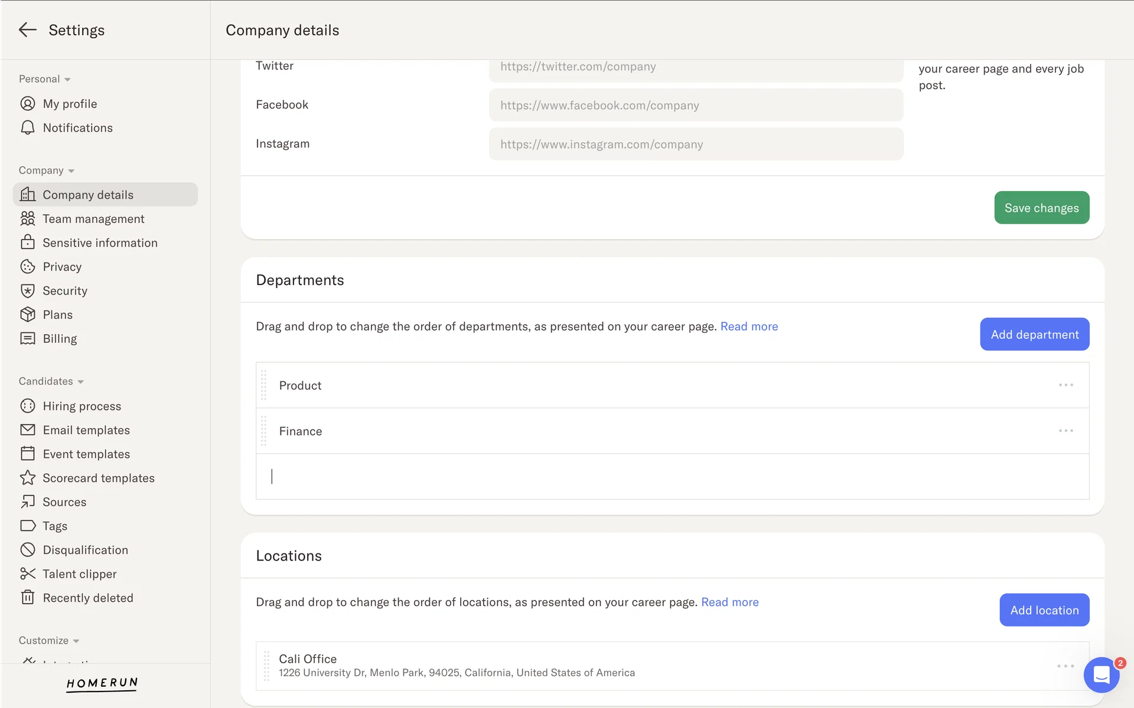Click the Talent clipper scissors icon
The height and width of the screenshot is (708, 1134).
(27, 574)
